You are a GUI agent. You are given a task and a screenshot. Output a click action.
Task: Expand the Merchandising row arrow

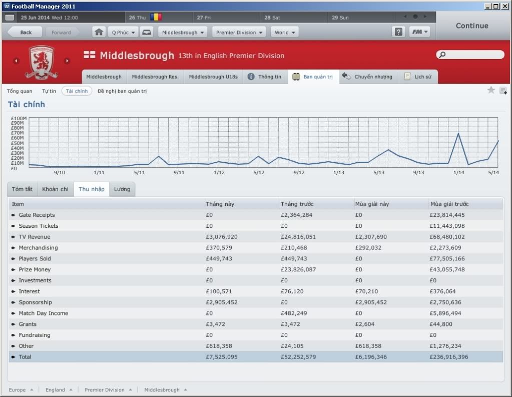(x=14, y=248)
